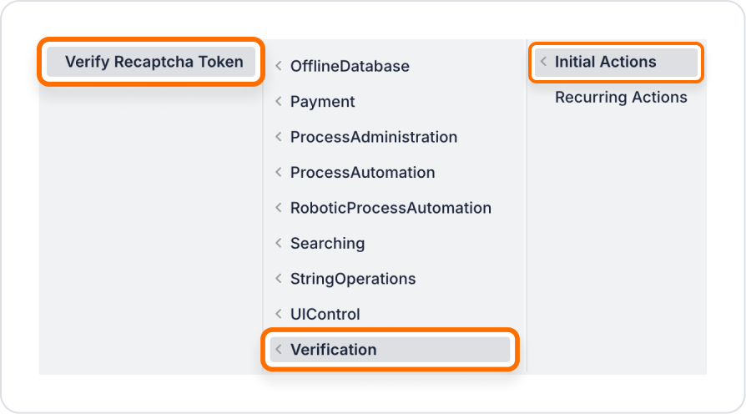
Task: Open the Initial Actions menu entry
Action: coord(616,62)
